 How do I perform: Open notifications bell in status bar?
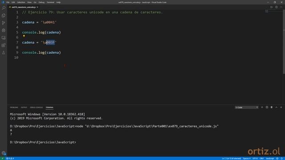(x=282, y=159)
